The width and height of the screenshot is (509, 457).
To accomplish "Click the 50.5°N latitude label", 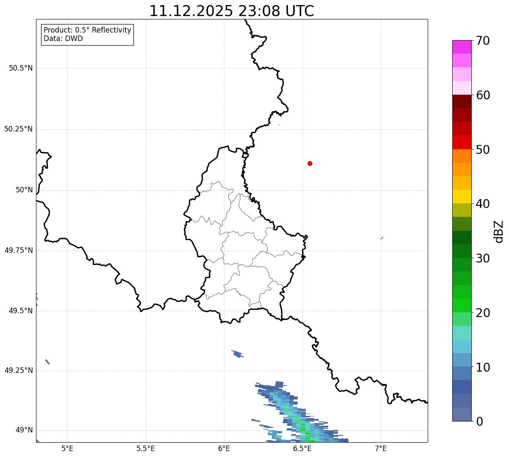I will click(21, 68).
